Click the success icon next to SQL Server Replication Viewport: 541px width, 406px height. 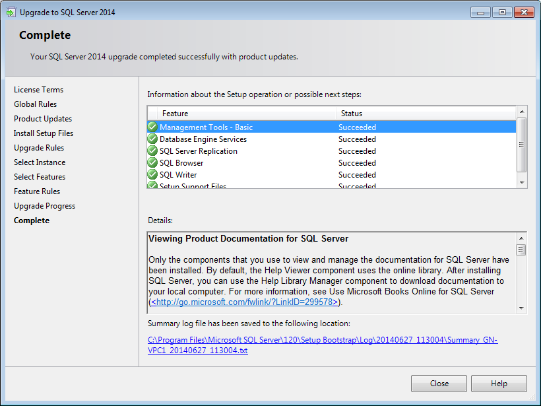coord(152,151)
